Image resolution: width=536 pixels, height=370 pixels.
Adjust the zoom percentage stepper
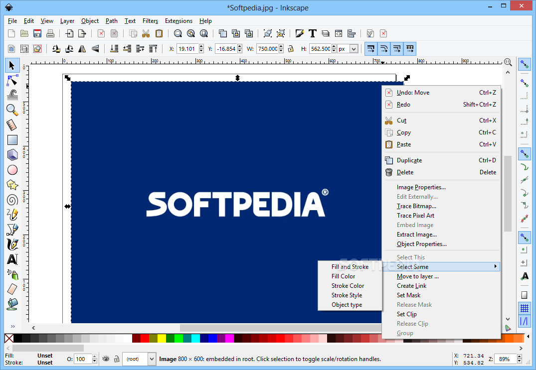pyautogui.click(x=519, y=359)
